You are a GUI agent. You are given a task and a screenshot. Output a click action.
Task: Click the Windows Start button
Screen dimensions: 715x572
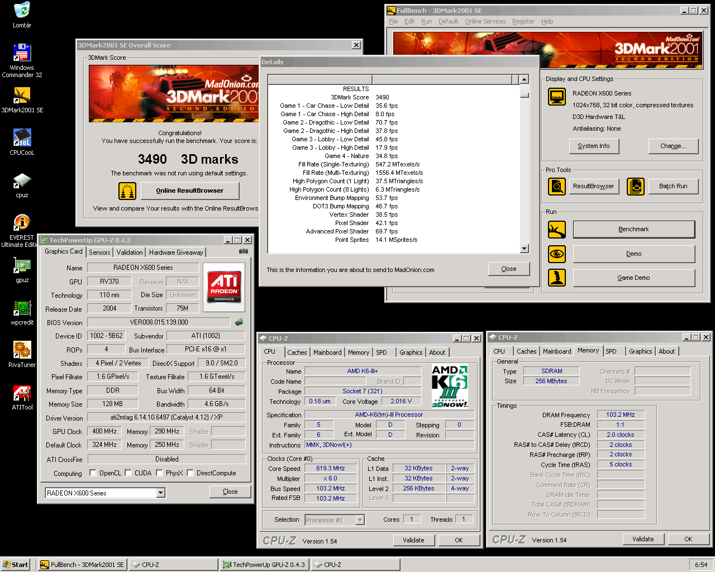click(x=16, y=565)
